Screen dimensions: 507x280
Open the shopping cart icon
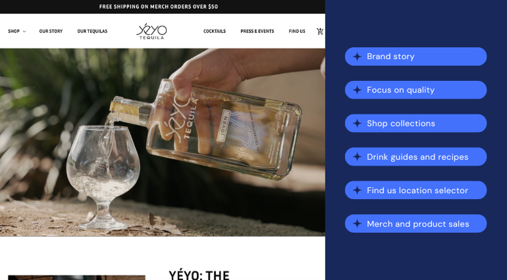[320, 32]
